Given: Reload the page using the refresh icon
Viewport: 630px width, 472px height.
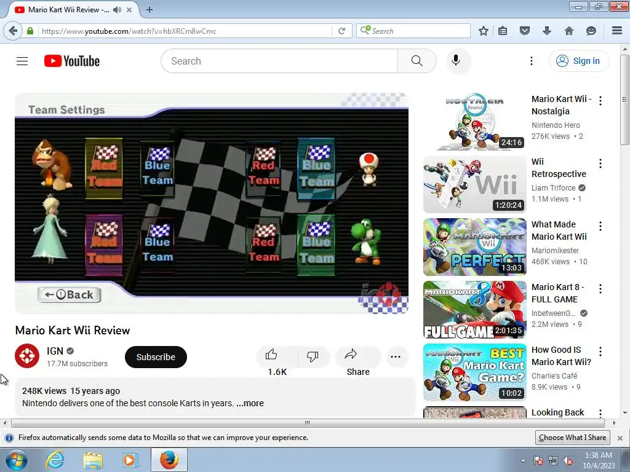Looking at the screenshot, I should pyautogui.click(x=341, y=31).
